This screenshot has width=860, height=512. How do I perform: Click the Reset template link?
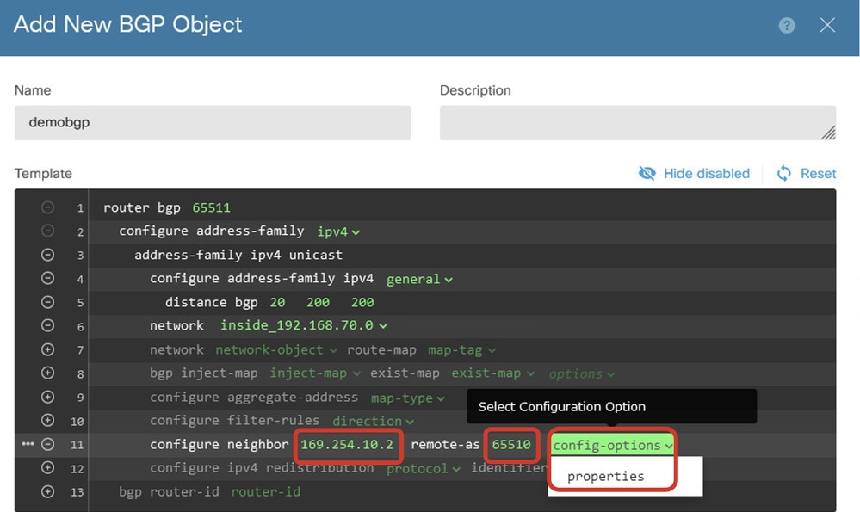(807, 173)
